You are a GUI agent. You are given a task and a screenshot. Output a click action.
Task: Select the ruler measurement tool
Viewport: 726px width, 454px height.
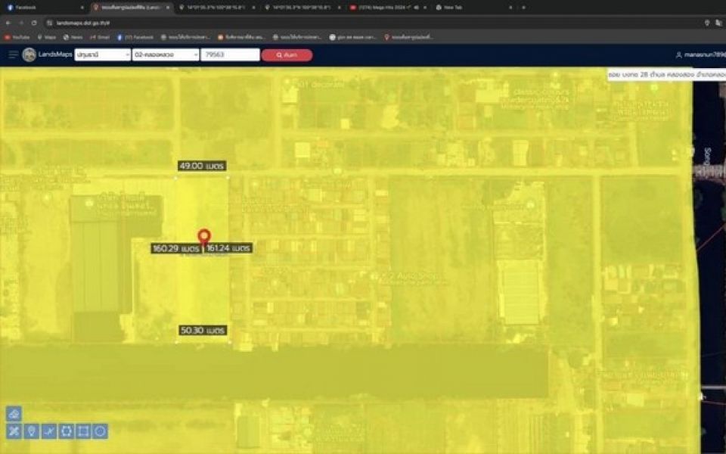click(14, 431)
